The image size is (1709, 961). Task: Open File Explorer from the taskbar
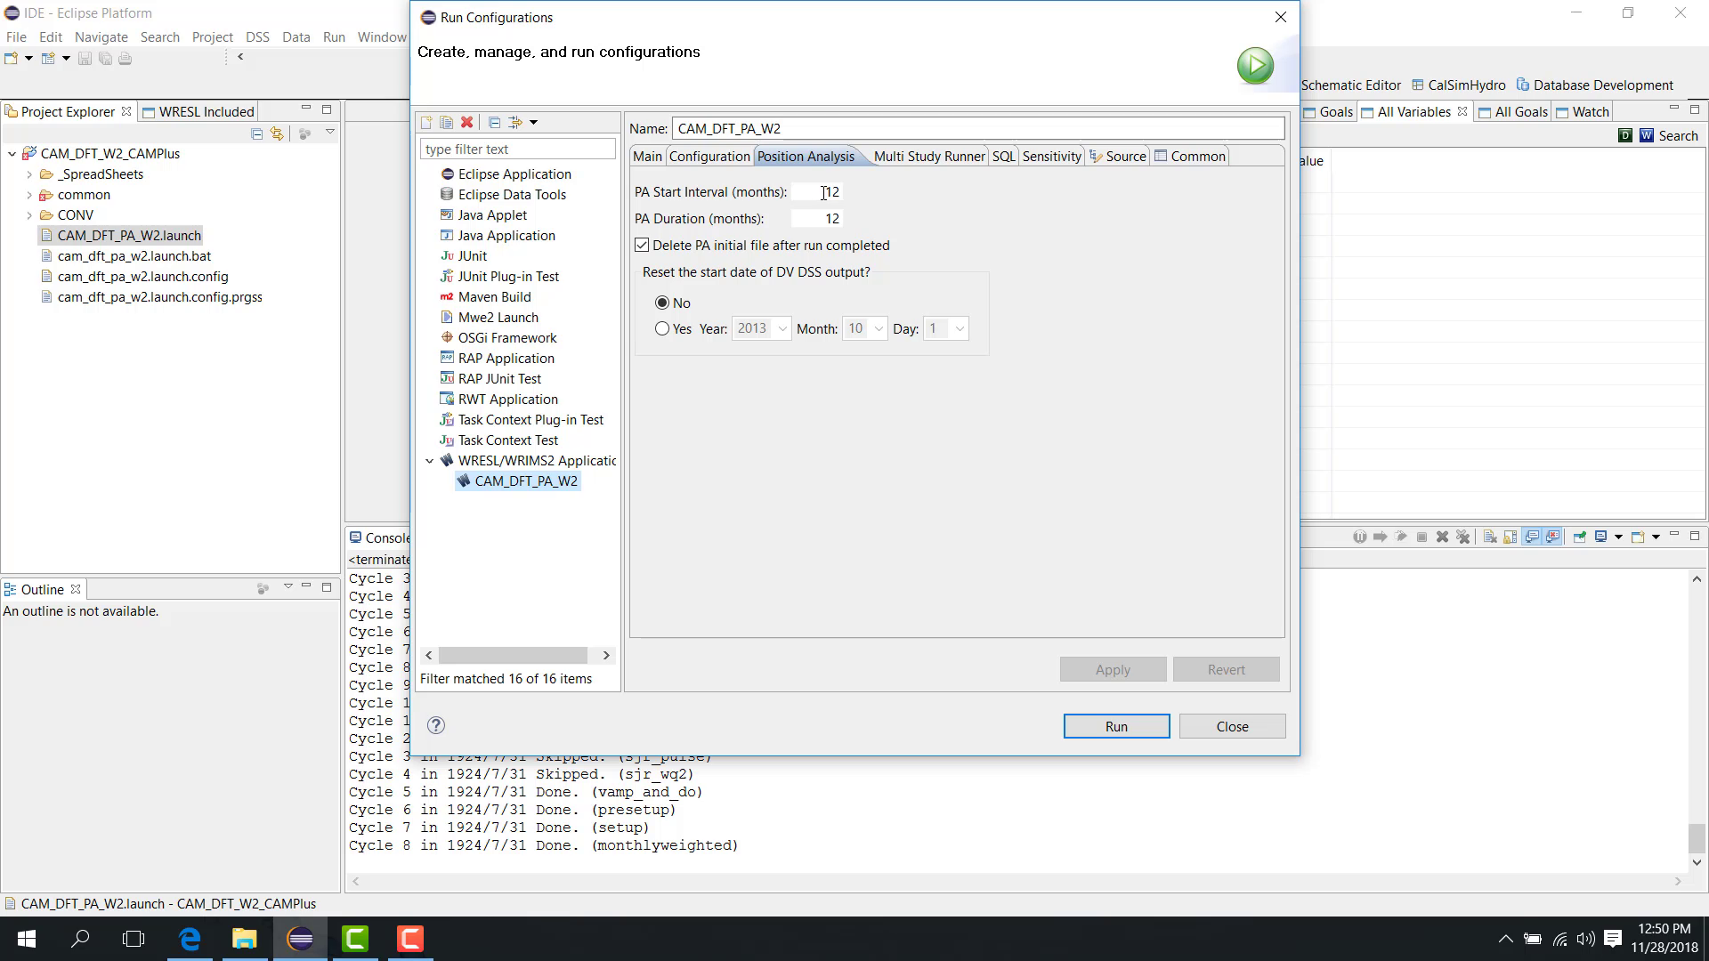click(x=245, y=939)
